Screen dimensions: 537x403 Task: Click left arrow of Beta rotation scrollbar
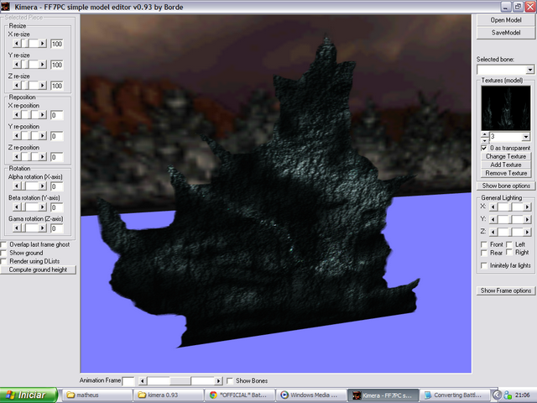[17, 207]
